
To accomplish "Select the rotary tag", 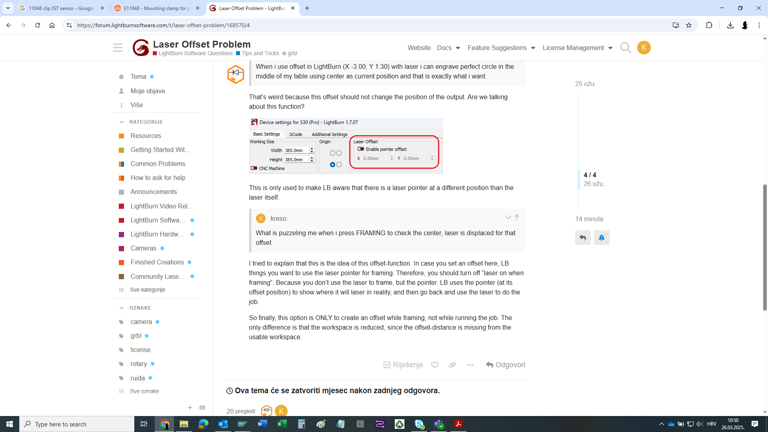I will [138, 364].
